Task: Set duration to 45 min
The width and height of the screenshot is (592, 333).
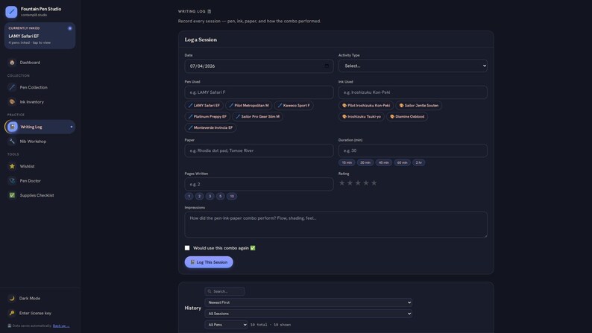Action: tap(383, 162)
